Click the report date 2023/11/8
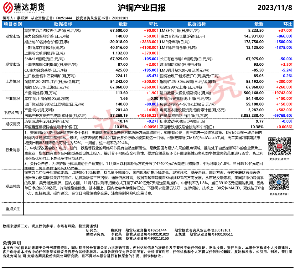The image size is (295, 269). 275,8
